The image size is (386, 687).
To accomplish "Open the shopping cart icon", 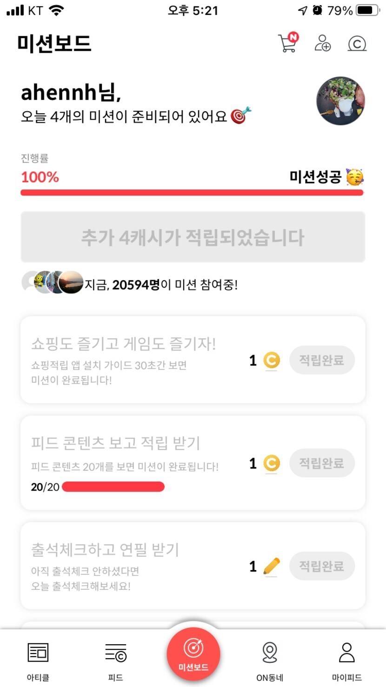I will point(287,43).
